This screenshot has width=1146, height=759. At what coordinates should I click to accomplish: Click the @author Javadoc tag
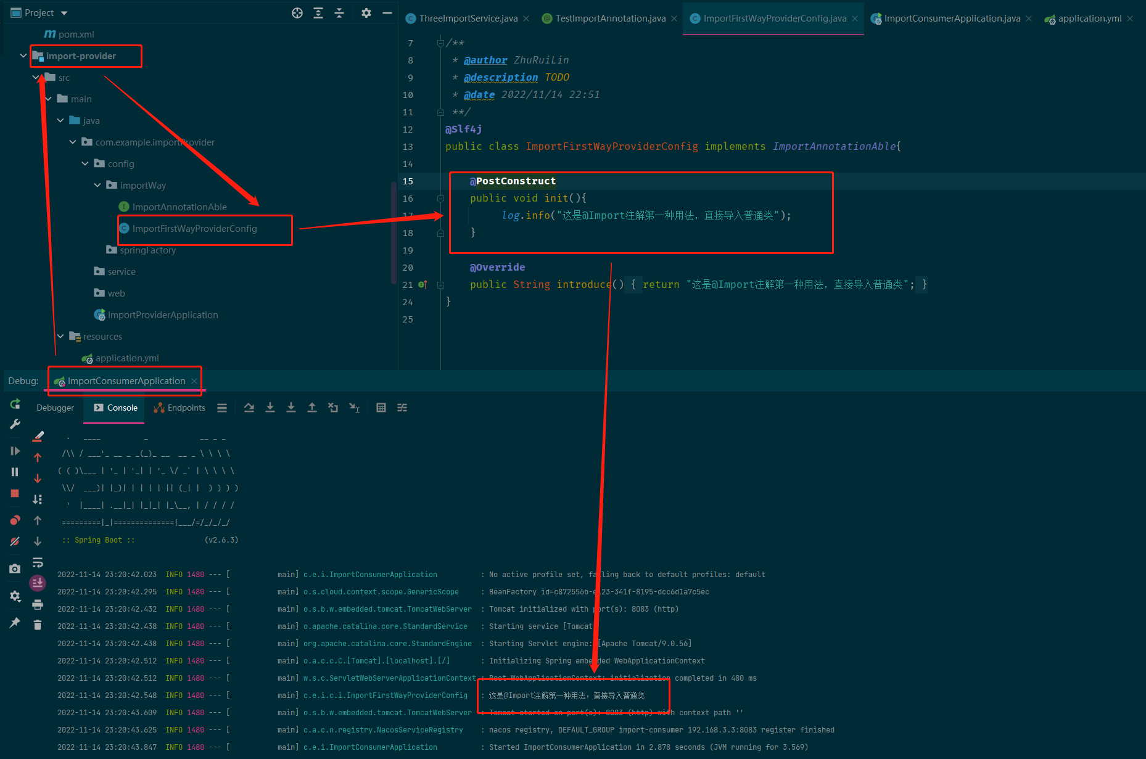pyautogui.click(x=485, y=60)
